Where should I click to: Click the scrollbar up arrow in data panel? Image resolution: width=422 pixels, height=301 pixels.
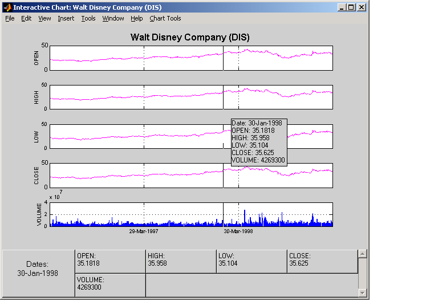point(363,254)
